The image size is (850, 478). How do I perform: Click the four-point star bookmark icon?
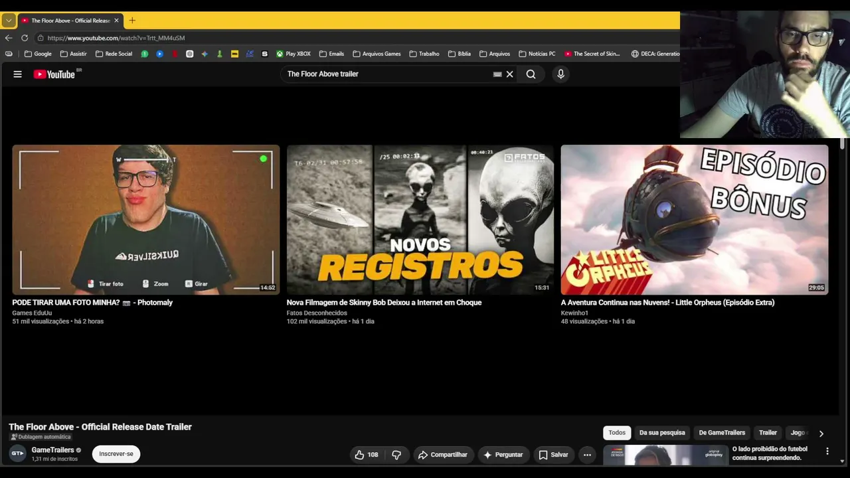(205, 54)
